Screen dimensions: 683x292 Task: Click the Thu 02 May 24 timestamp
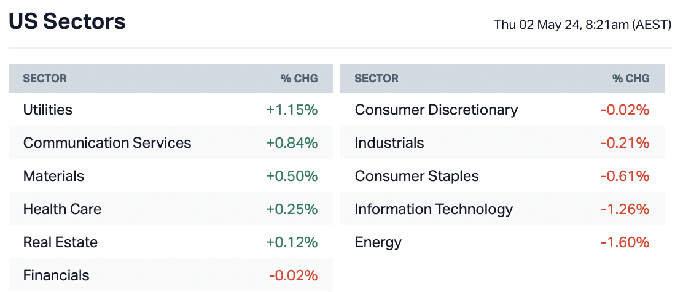[582, 25]
